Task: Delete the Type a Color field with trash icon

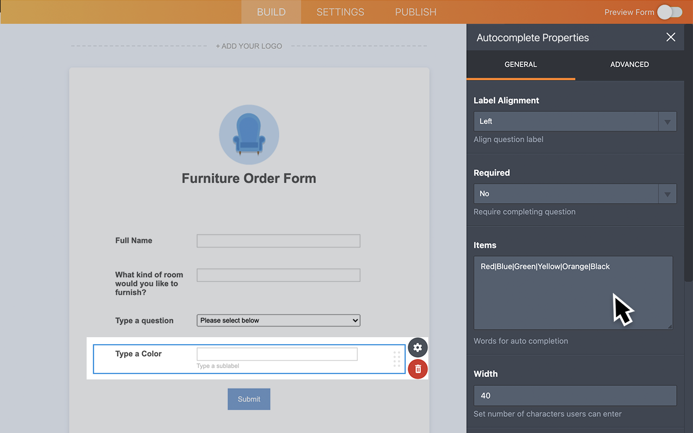Action: pos(417,369)
